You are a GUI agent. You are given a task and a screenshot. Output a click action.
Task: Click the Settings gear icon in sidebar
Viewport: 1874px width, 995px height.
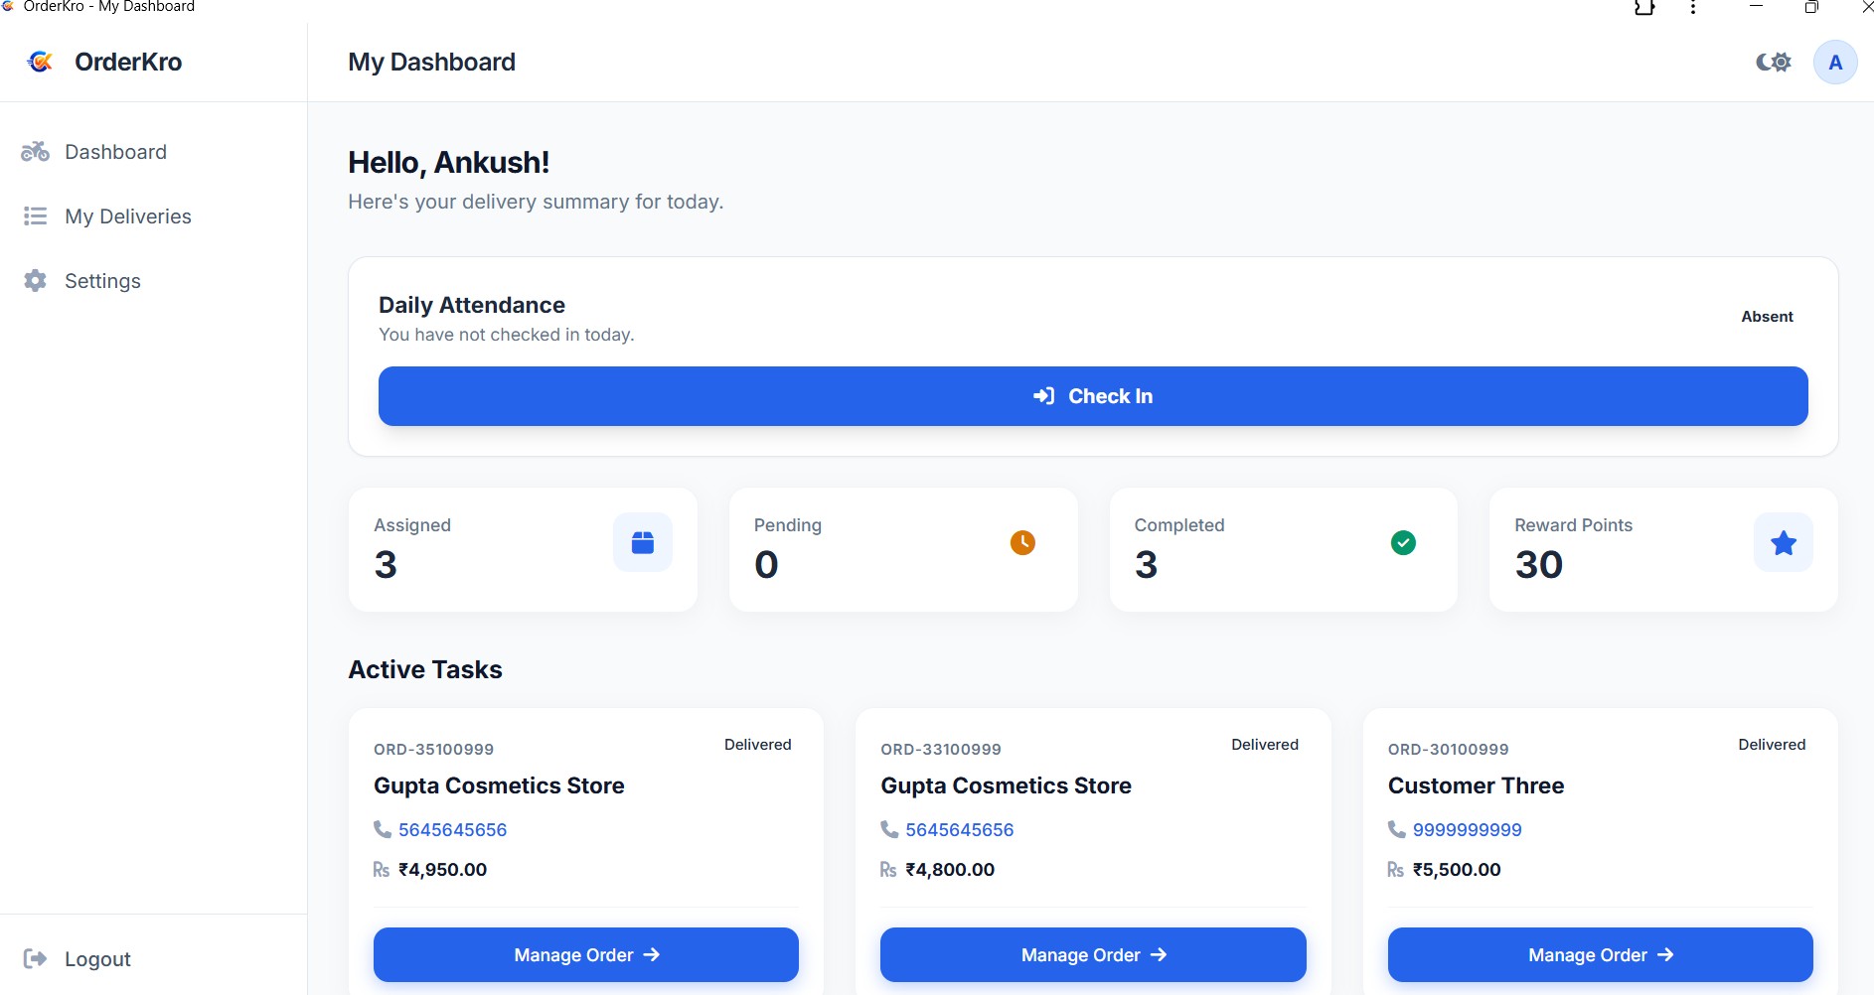click(x=35, y=280)
